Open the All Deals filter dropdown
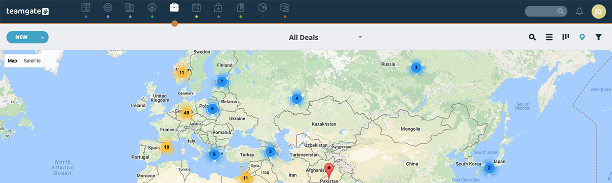Screen dimensions: 612x183 [325, 37]
